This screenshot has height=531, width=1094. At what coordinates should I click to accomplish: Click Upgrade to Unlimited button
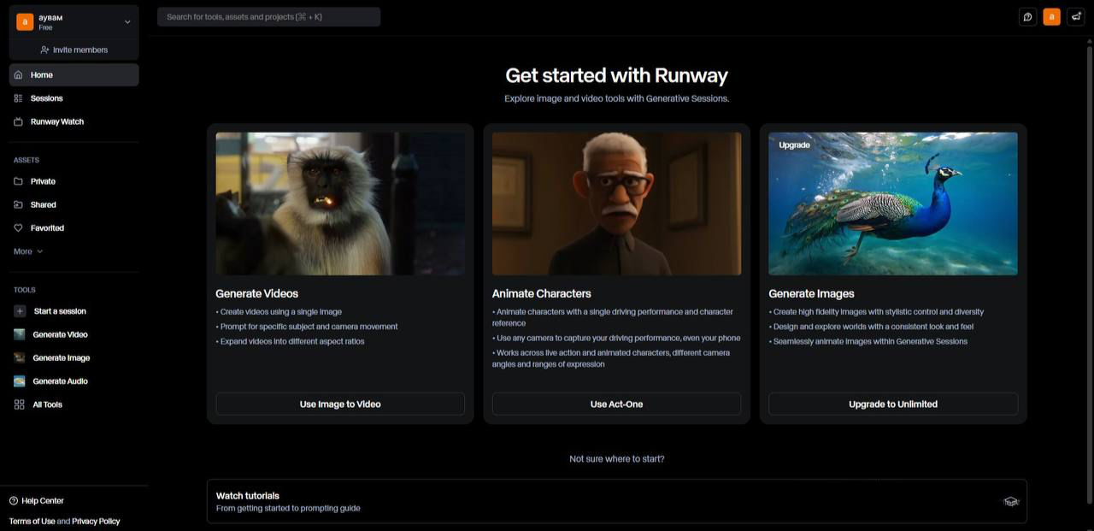coord(893,404)
